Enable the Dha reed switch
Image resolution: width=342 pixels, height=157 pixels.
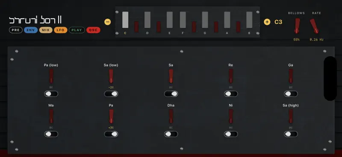[171, 134]
